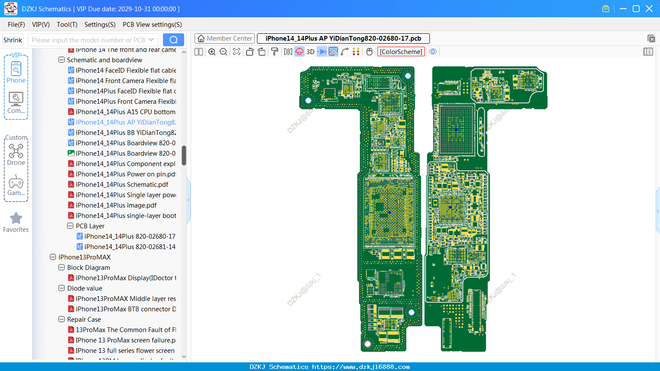The height and width of the screenshot is (371, 660).
Task: Expand the right edge panel handle
Action: click(x=658, y=211)
